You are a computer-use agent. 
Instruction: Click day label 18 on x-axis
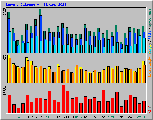[85, 117]
